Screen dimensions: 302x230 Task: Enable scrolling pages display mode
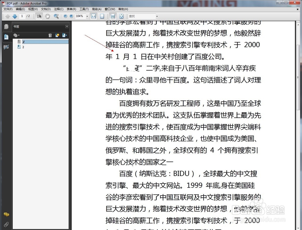tap(113, 16)
